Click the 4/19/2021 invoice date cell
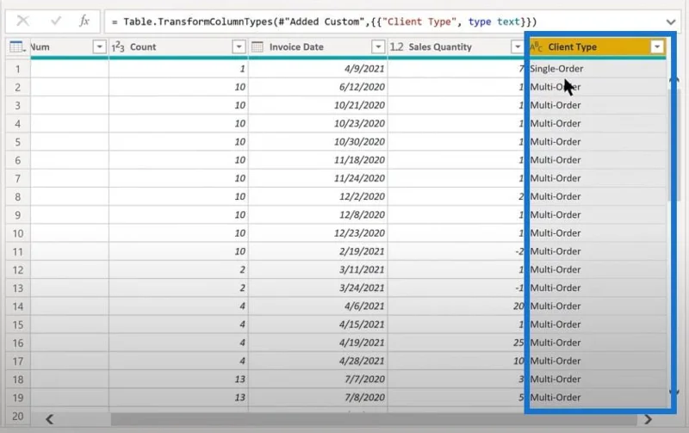 [318, 343]
